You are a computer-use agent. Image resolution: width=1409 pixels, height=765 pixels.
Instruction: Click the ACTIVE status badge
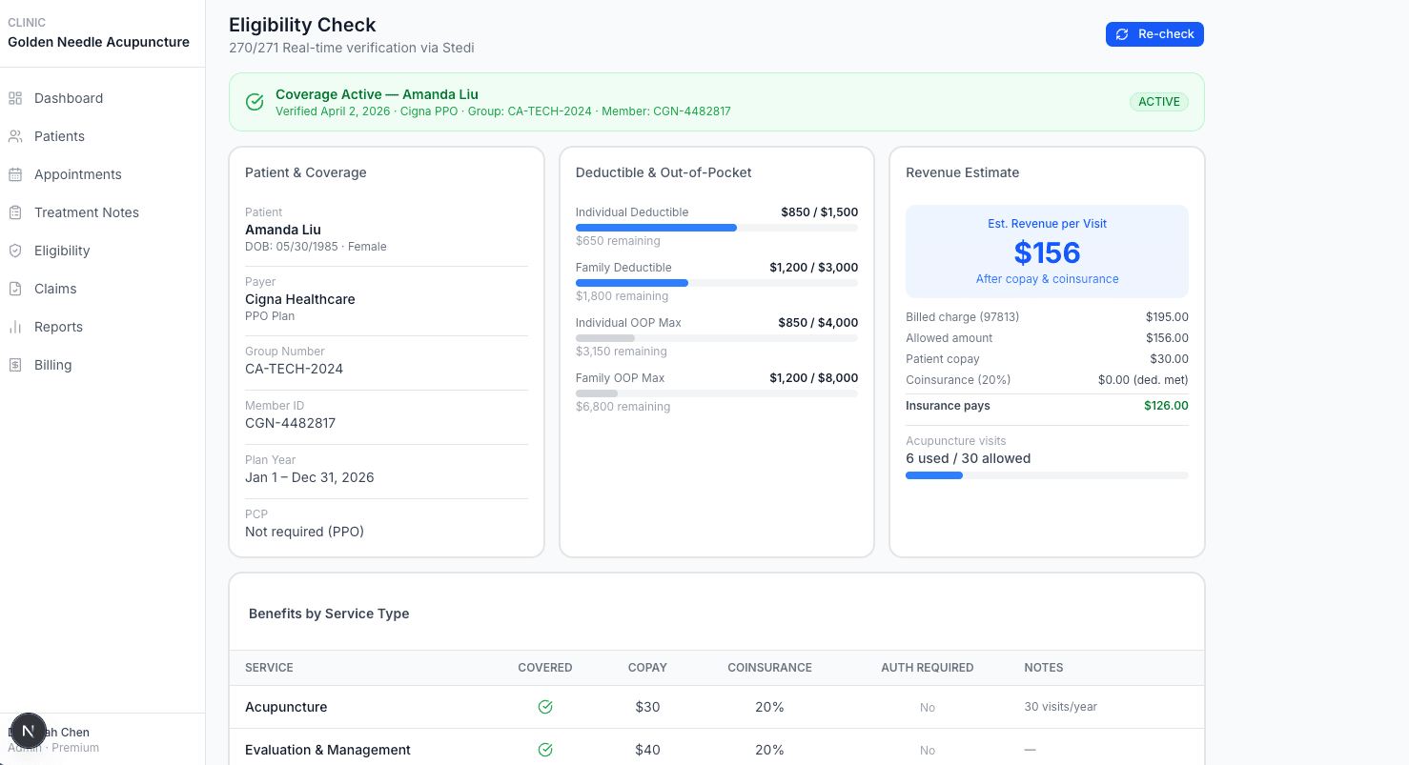click(1158, 102)
